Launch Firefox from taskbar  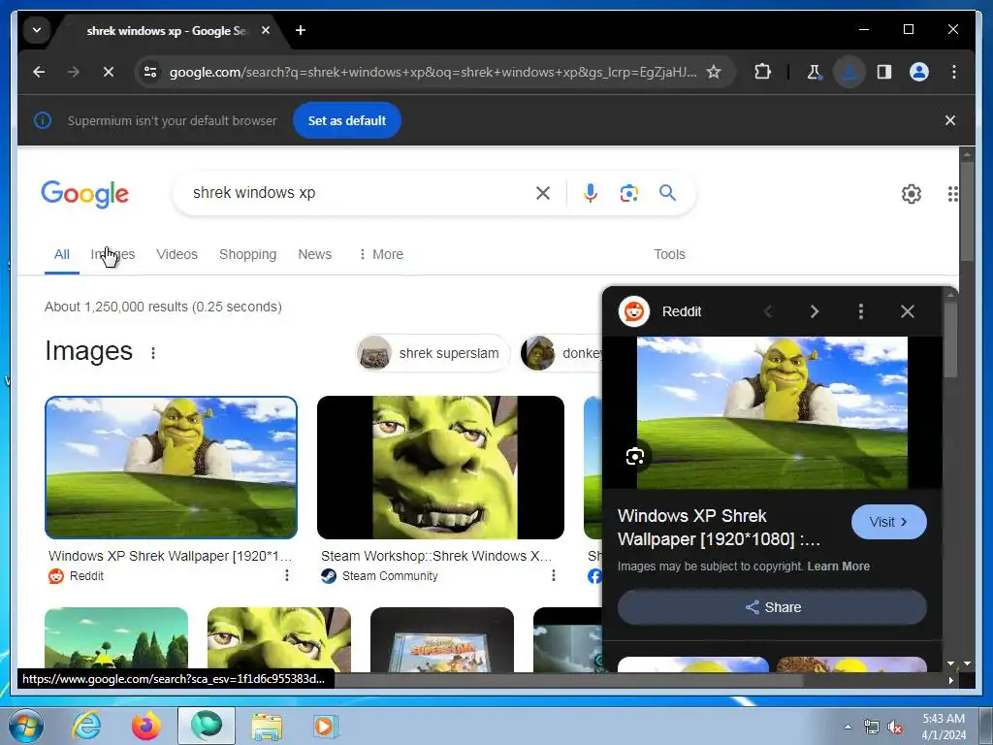point(146,726)
